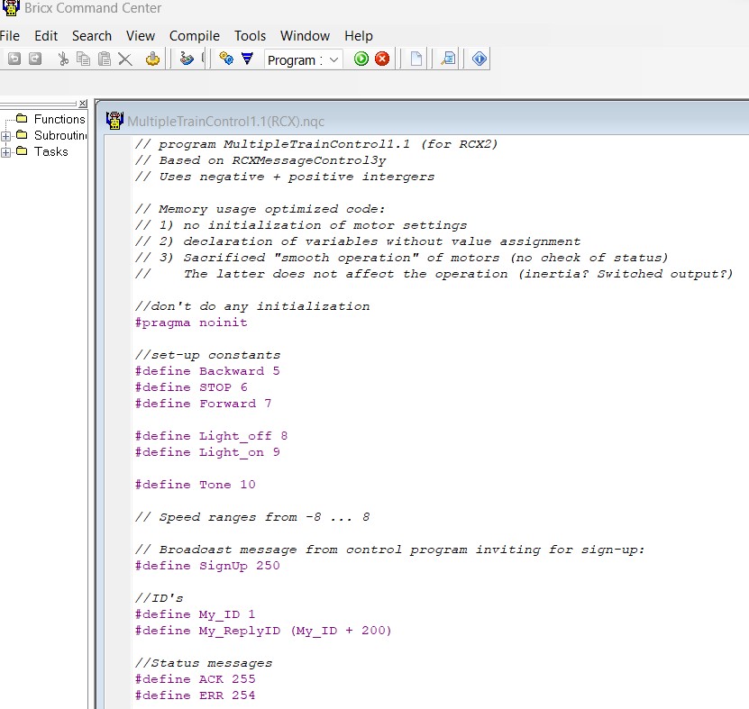This screenshot has width=749, height=709.
Task: Expand the Tasks tree node
Action: (x=5, y=152)
